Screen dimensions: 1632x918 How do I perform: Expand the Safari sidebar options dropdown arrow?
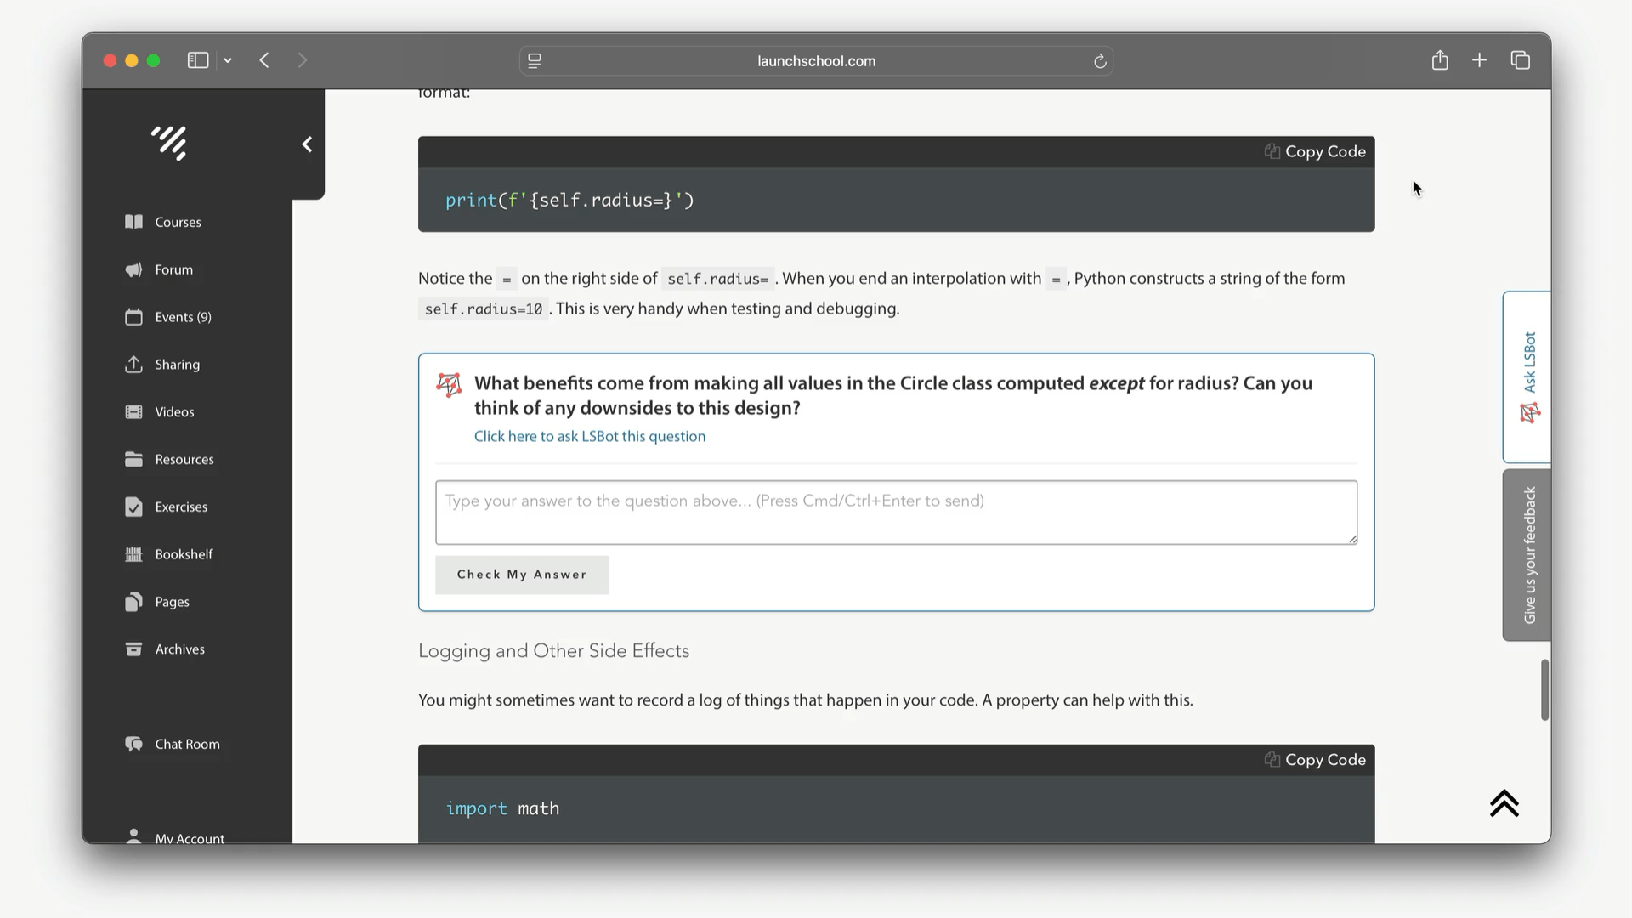[228, 60]
